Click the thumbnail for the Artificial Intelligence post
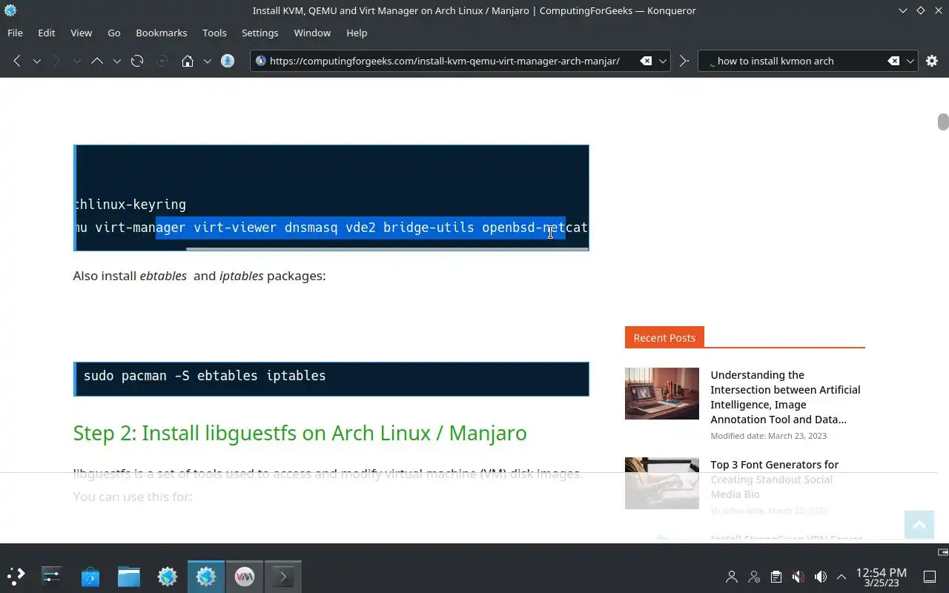The image size is (949, 593). (662, 394)
